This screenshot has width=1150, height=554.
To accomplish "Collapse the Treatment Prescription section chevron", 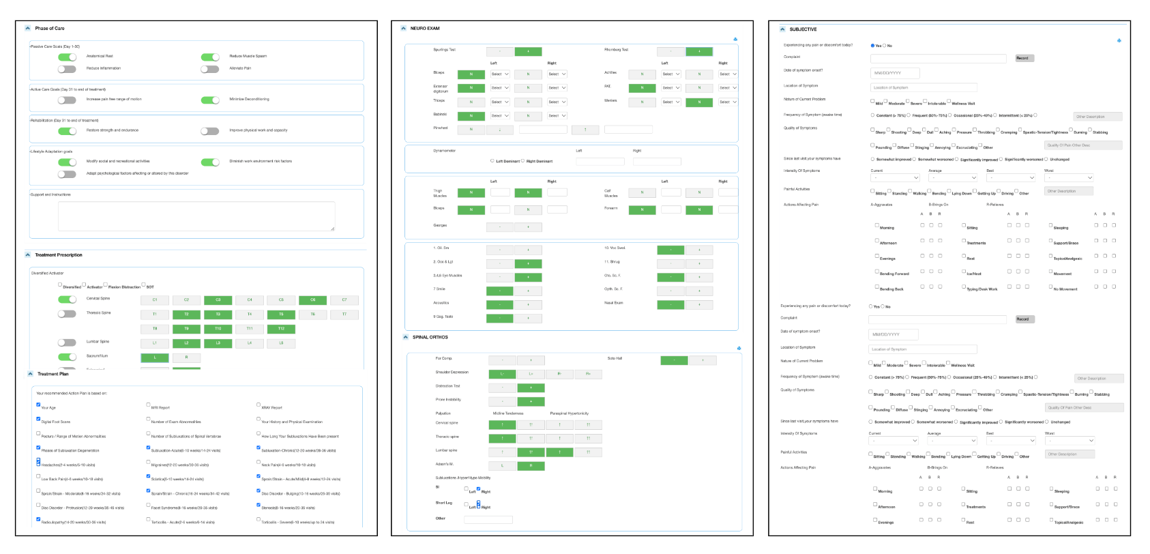I will 28,255.
